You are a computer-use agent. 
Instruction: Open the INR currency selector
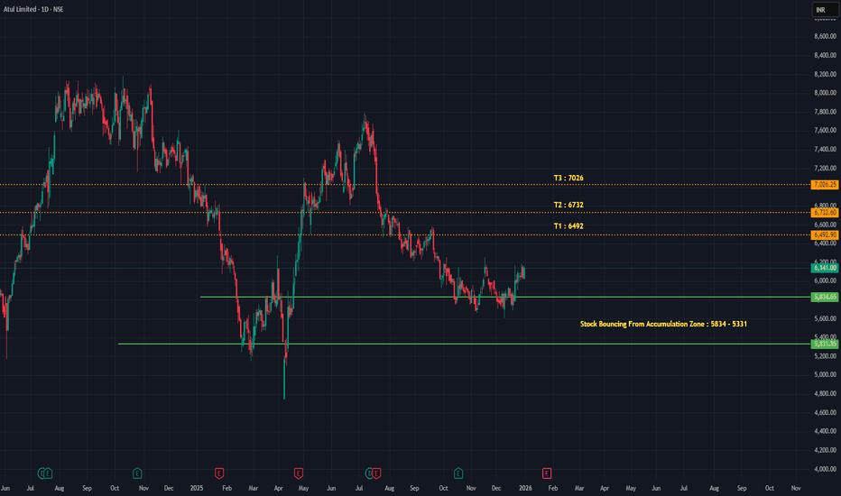coord(820,10)
